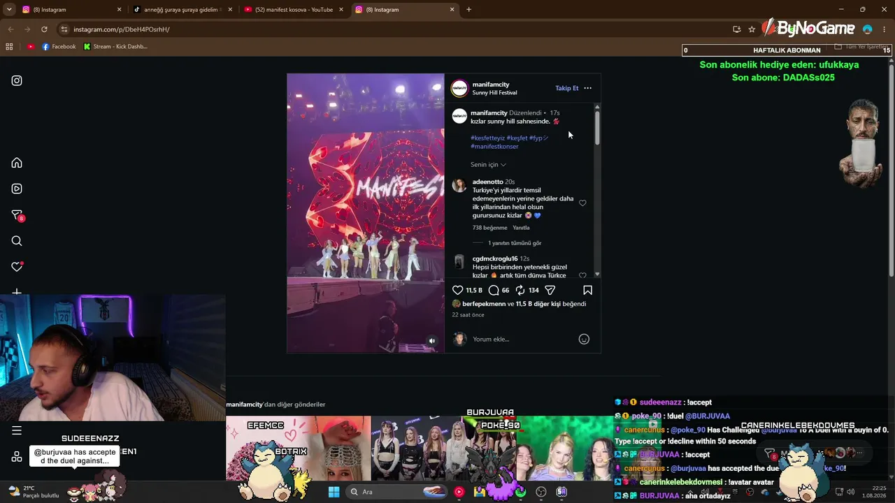Switch to the TikTok 'anneğğ şuraya' tab
The height and width of the screenshot is (503, 895).
click(x=182, y=10)
